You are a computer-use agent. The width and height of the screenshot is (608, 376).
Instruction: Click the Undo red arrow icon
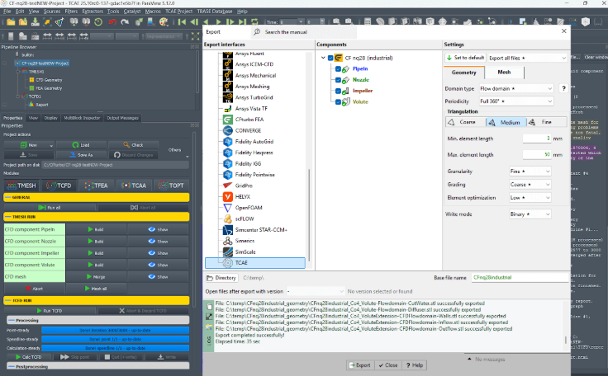[x=112, y=22]
